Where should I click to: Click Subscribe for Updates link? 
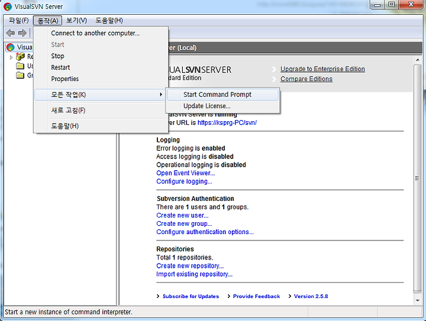pos(191,296)
